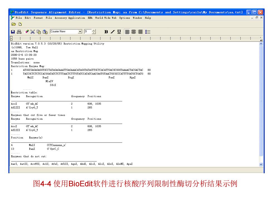Click the font size field showing 9
The height and width of the screenshot is (205, 273).
[x=88, y=31]
